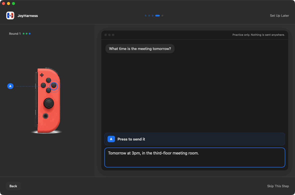The width and height of the screenshot is (295, 195).
Task: Choose Skip This Step
Action: tap(278, 186)
